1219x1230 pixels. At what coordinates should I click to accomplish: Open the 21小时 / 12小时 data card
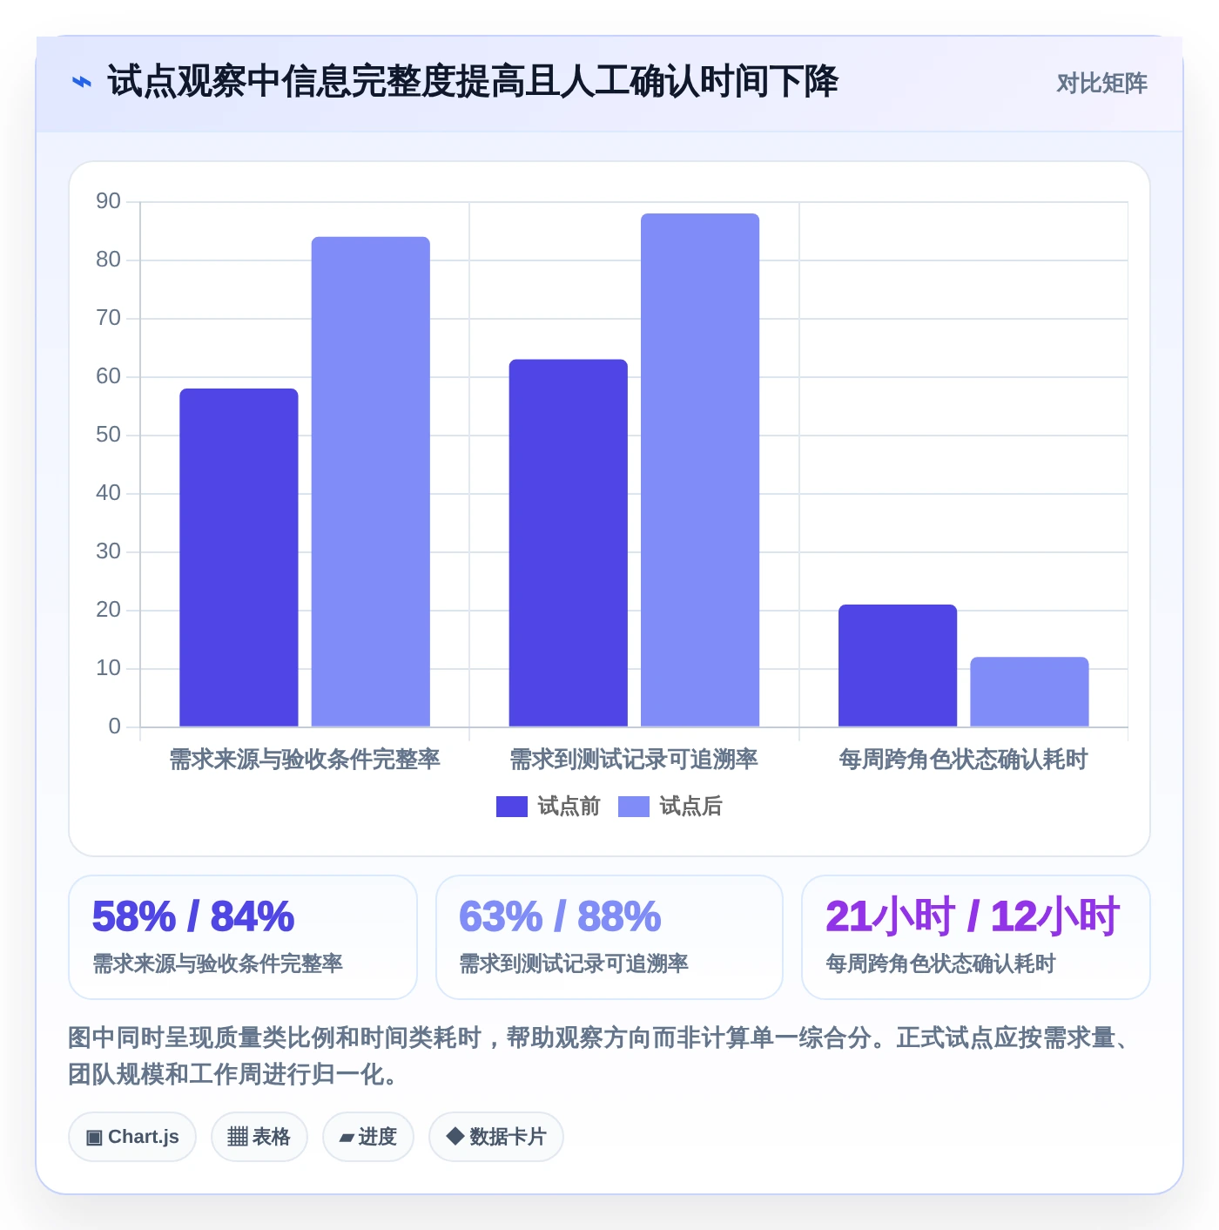(x=976, y=937)
